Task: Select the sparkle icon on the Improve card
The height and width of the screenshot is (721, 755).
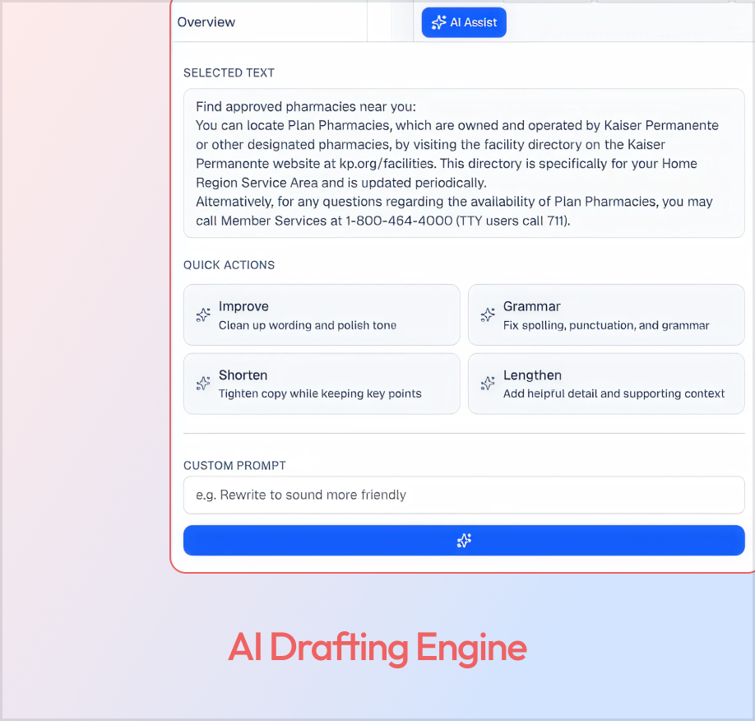Action: pyautogui.click(x=203, y=314)
